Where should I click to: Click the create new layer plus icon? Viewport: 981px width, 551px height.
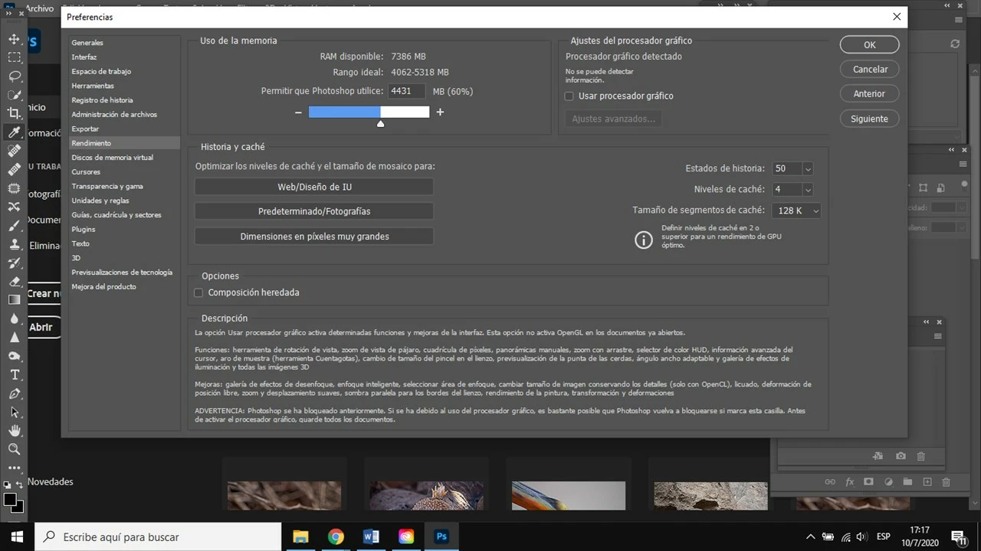[927, 482]
